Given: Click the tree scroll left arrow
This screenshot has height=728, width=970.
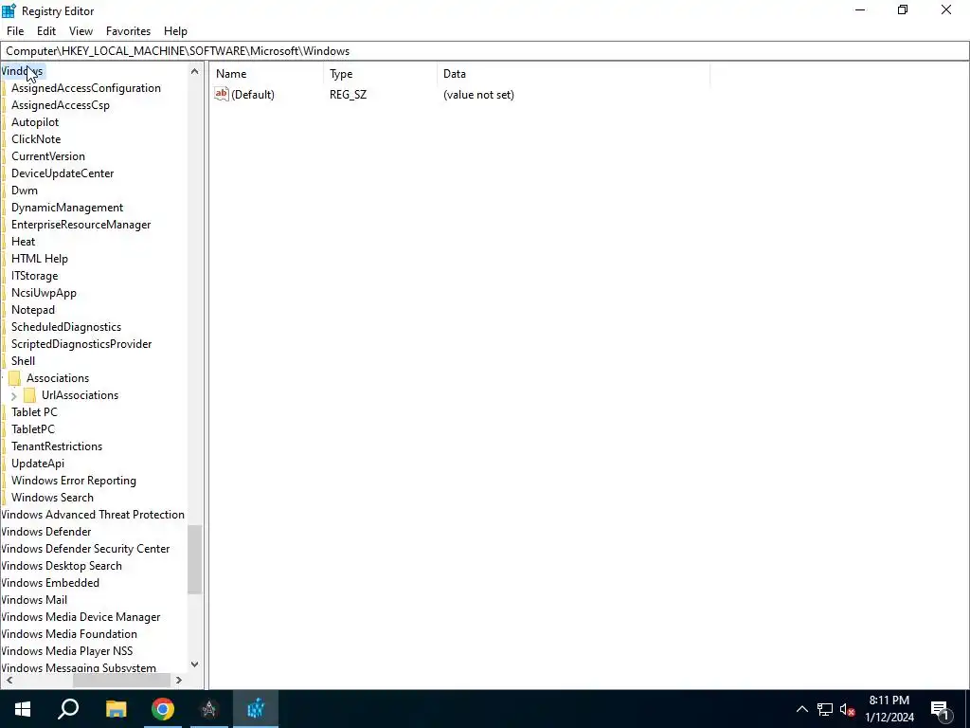Looking at the screenshot, I should click(9, 680).
